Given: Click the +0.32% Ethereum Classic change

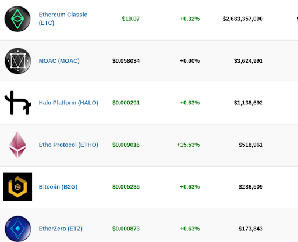Looking at the screenshot, I should point(190,19).
